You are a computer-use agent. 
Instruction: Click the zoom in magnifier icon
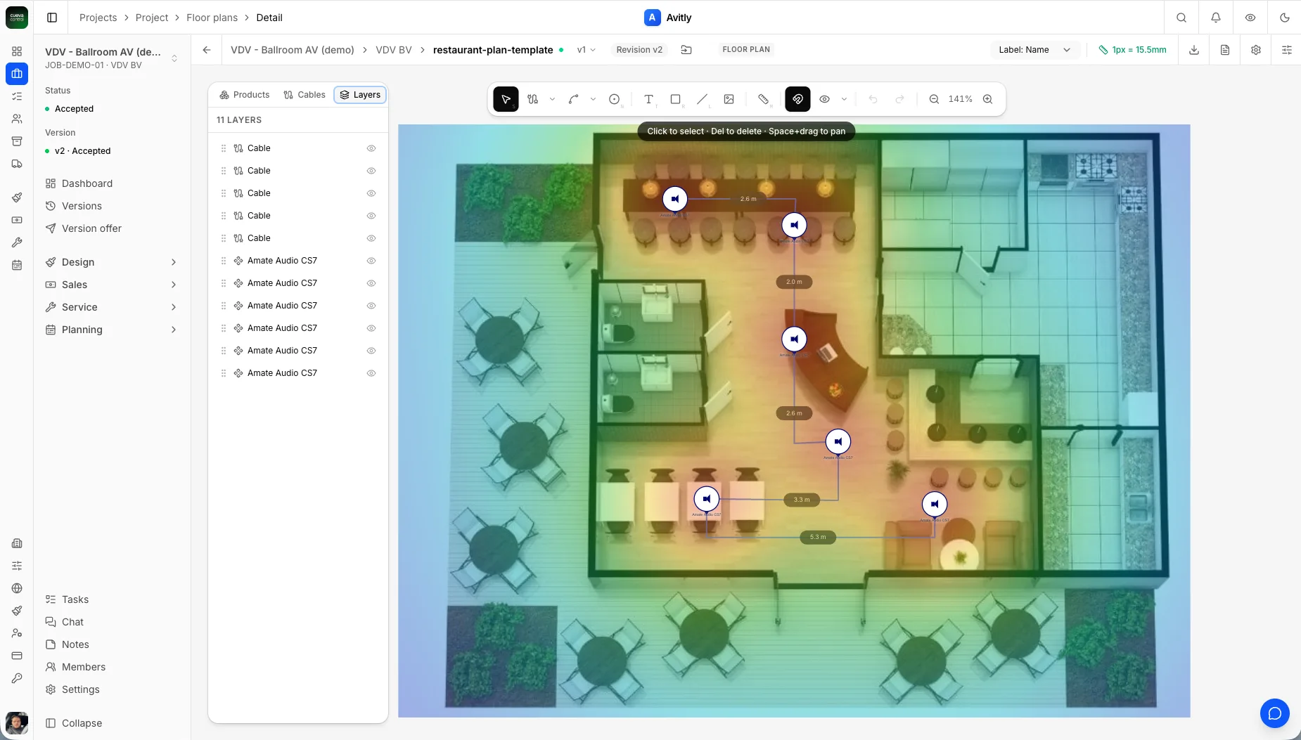(987, 99)
